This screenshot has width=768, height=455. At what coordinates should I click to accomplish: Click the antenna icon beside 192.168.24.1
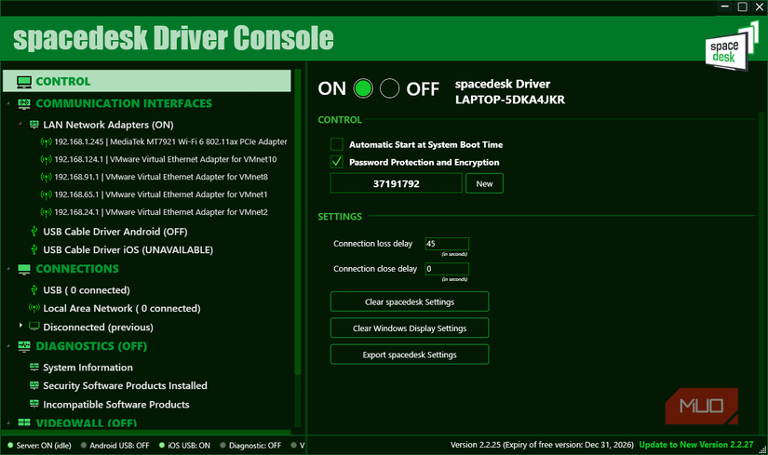pyautogui.click(x=46, y=212)
